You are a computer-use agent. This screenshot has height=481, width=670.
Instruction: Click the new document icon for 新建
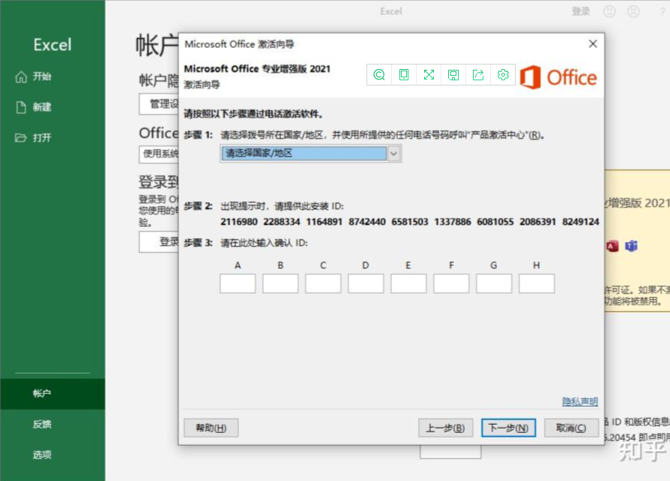click(x=21, y=107)
